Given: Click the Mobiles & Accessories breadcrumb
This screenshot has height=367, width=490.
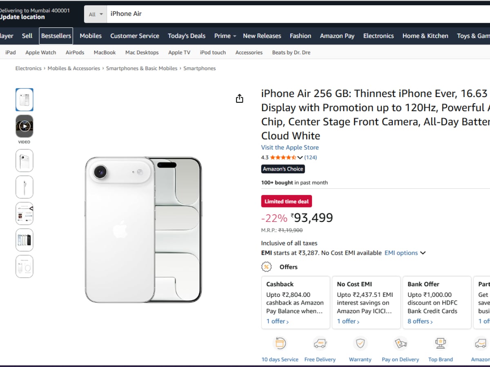Looking at the screenshot, I should tap(73, 69).
